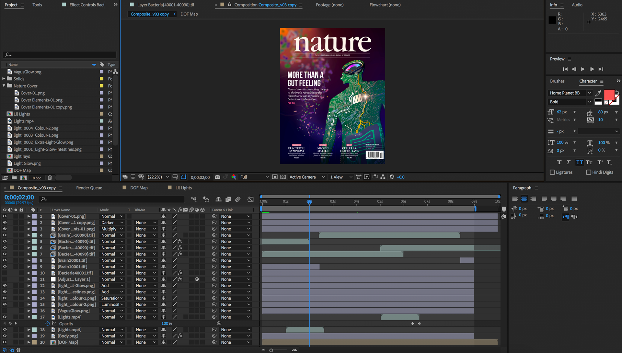This screenshot has width=622, height=353.
Task: Open the 1 View layout dropdown
Action: pyautogui.click(x=341, y=177)
